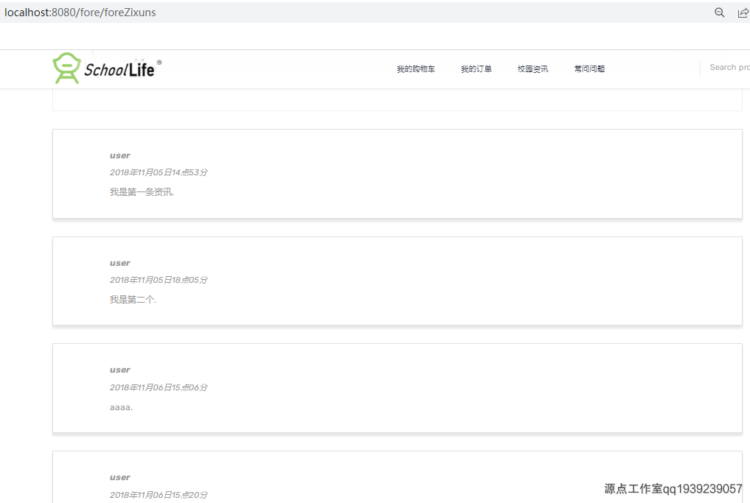The height and width of the screenshot is (503, 750).
Task: Click the SchoolLife green logo icon
Action: click(x=68, y=68)
